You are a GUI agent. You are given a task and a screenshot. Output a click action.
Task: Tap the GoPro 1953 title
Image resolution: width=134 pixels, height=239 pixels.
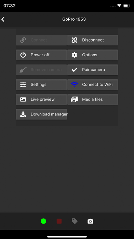[x=74, y=19]
